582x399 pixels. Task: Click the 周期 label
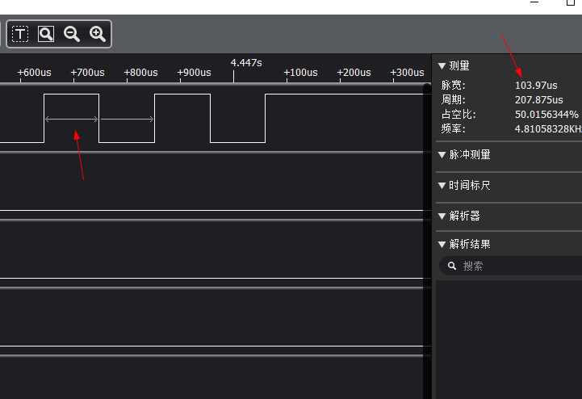pos(453,100)
